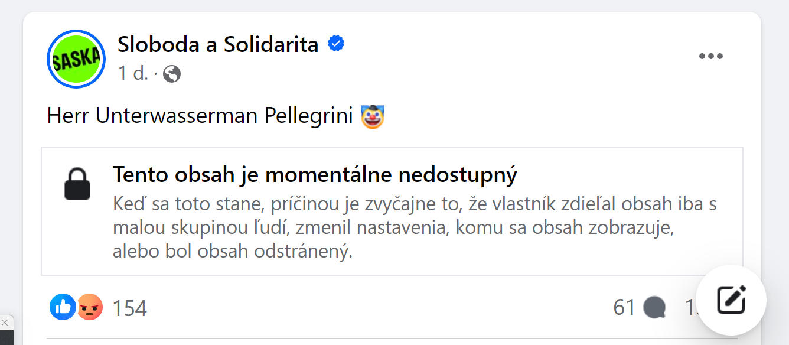Open the three-dot post options menu

pos(710,57)
